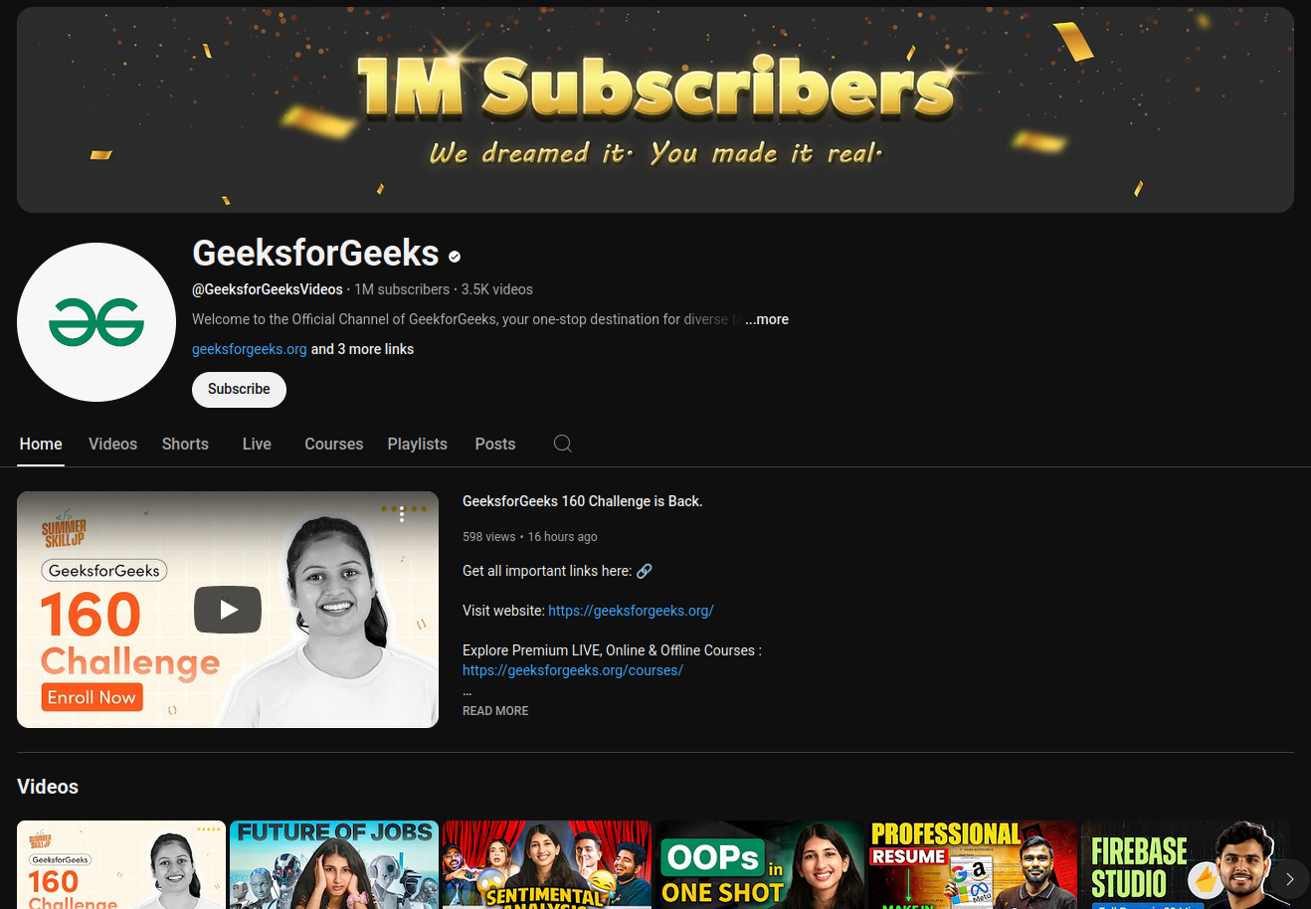Click the next arrow in Videos carousel
Viewport: 1311px width, 909px height.
click(1289, 879)
